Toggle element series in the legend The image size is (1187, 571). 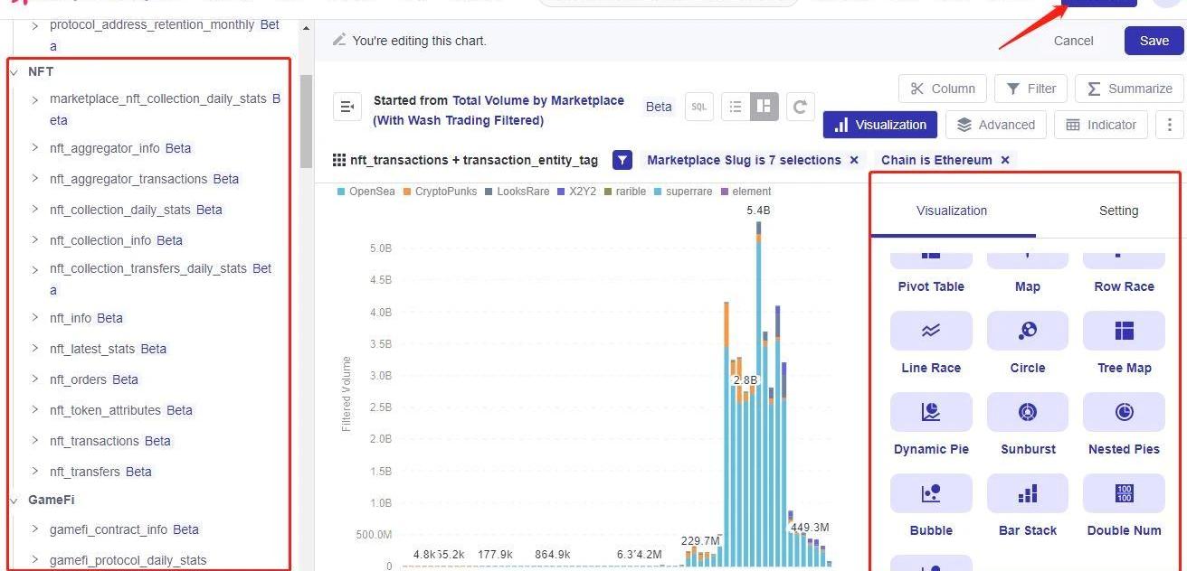[x=745, y=192]
